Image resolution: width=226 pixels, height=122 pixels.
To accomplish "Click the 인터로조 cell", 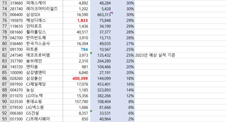I will (x=44, y=26).
